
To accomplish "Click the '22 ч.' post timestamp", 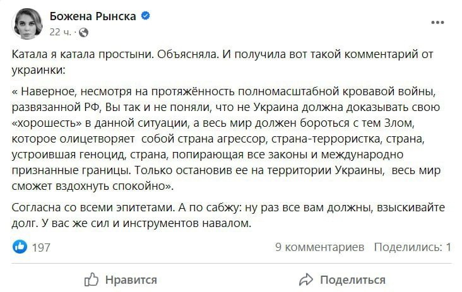I will [x=60, y=32].
